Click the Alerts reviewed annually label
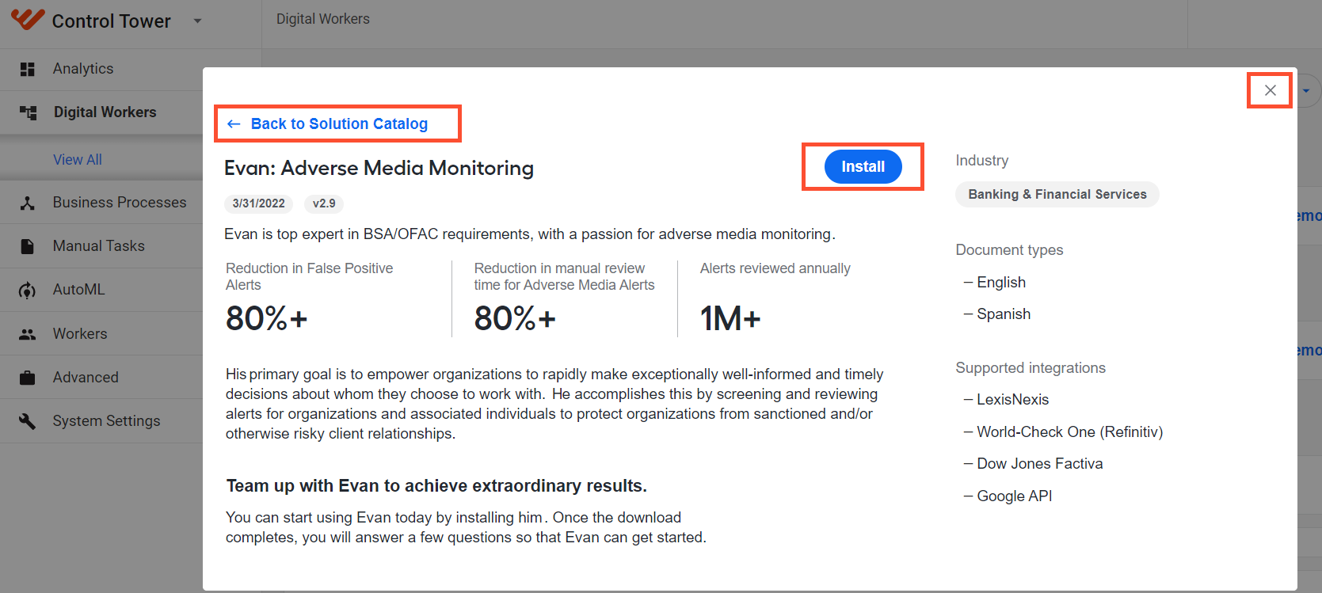 click(x=775, y=268)
